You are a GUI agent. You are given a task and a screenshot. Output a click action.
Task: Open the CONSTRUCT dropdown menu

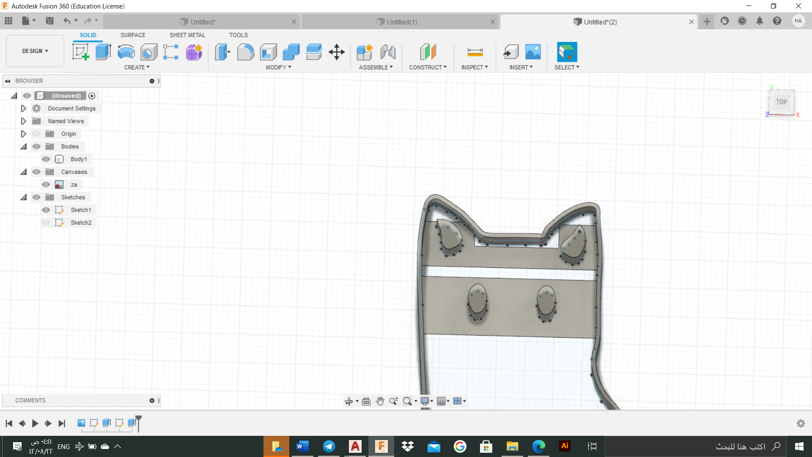click(428, 67)
